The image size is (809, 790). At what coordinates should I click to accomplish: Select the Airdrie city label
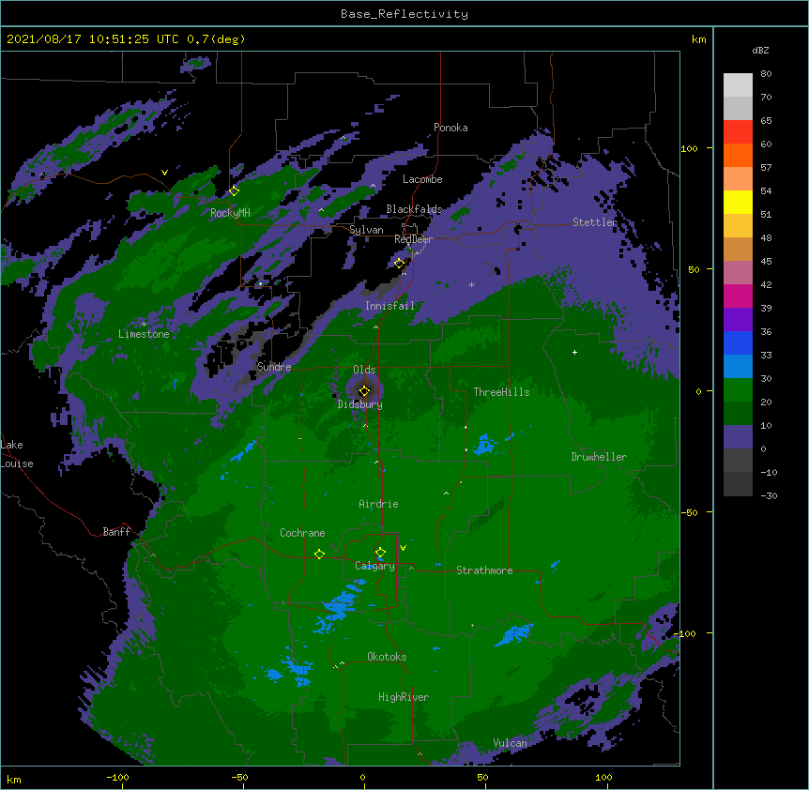click(x=378, y=504)
